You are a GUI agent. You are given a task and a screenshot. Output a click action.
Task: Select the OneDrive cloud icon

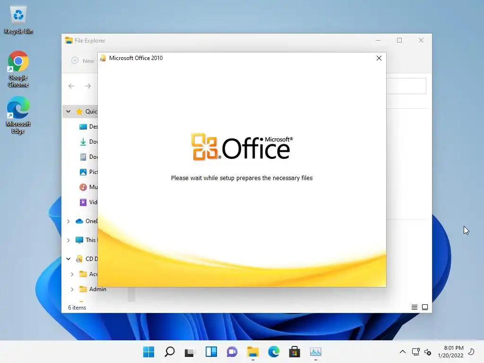tap(79, 221)
